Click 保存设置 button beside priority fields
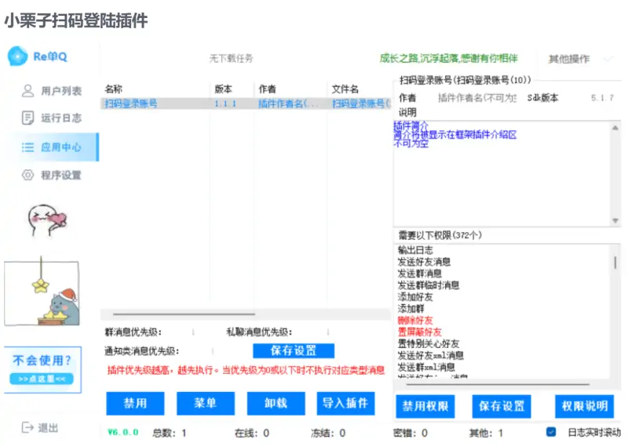This screenshot has width=628, height=446. [294, 351]
